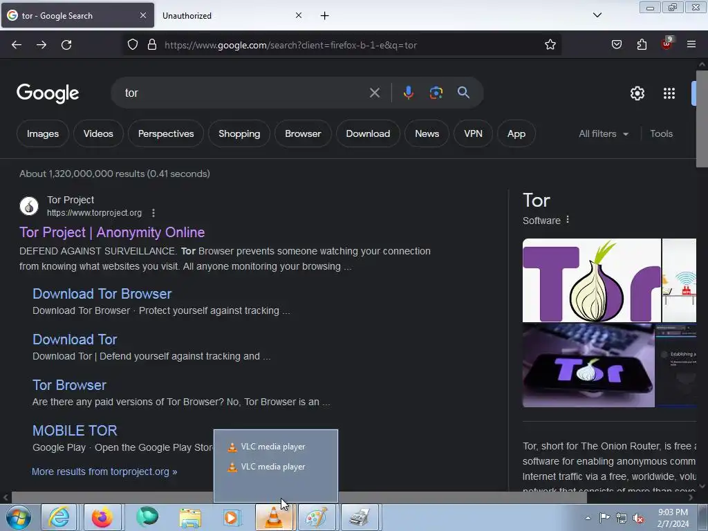Filter results by Shopping
Screen dimensions: 708x531
click(x=239, y=133)
